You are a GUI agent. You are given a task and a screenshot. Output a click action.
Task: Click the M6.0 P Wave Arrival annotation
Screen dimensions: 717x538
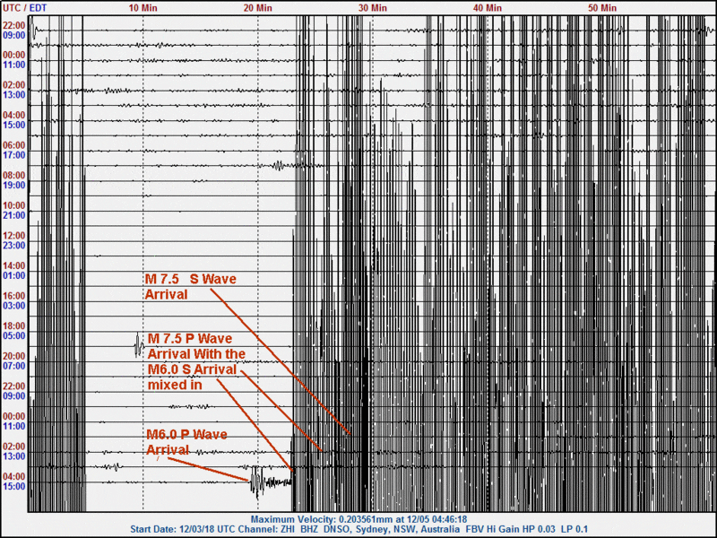point(186,441)
